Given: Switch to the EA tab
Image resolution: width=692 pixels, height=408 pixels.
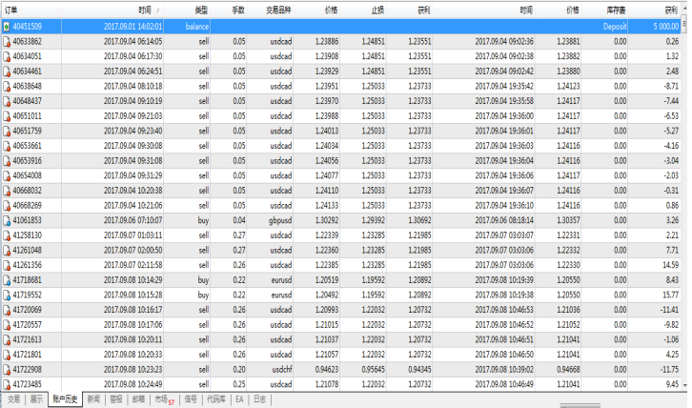Looking at the screenshot, I should coord(239,399).
